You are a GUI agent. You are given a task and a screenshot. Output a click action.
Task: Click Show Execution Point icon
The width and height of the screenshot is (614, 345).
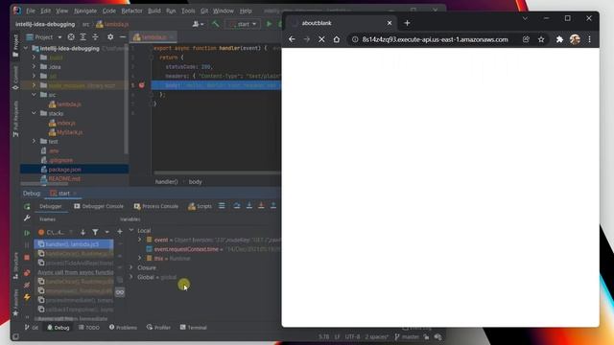pos(222,206)
